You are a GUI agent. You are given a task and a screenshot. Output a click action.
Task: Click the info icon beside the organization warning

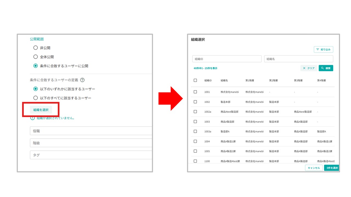[33, 118]
